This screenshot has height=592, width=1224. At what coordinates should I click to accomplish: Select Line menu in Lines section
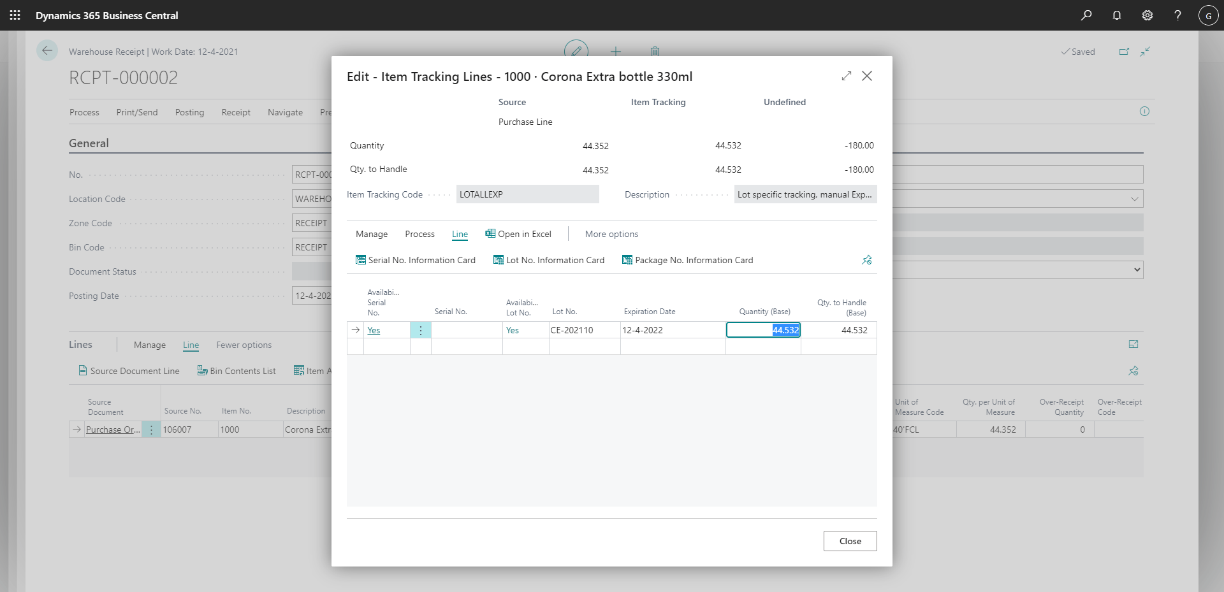tap(191, 345)
